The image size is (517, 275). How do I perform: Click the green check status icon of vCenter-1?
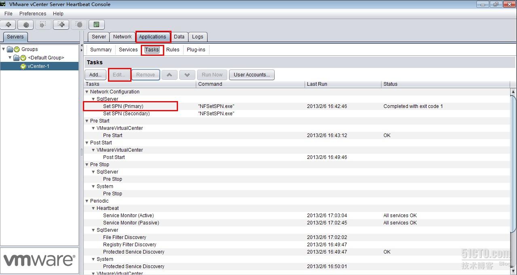[x=23, y=67]
